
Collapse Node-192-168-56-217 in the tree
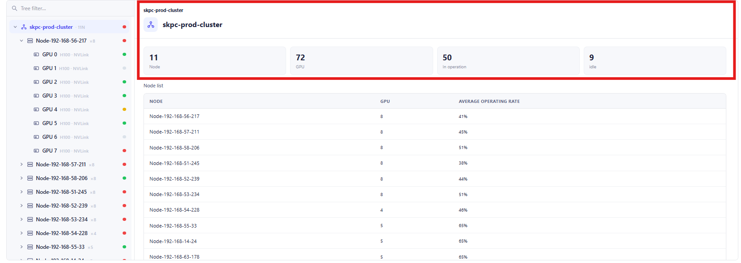(21, 41)
